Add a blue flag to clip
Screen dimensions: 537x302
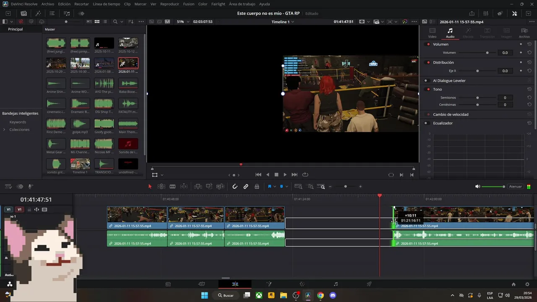[x=269, y=187]
